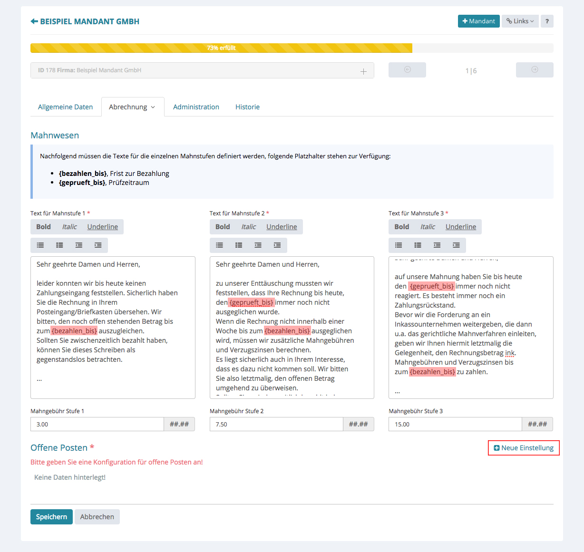Viewport: 584px width, 552px height.
Task: Go to previous record with left arrow
Action: [x=407, y=70]
